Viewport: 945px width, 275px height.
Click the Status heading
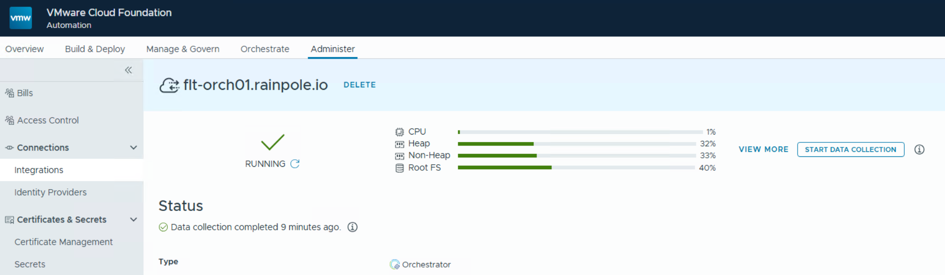point(181,206)
